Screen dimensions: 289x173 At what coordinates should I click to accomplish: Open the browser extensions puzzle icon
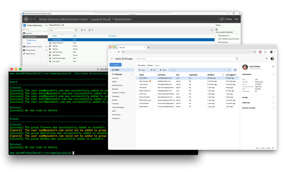pyautogui.click(x=265, y=52)
